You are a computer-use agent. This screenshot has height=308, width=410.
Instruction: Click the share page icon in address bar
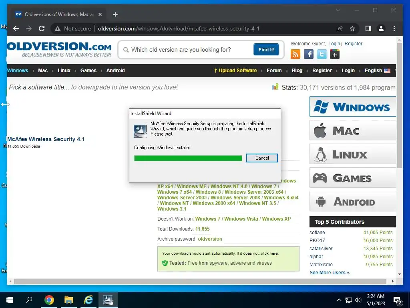click(340, 28)
